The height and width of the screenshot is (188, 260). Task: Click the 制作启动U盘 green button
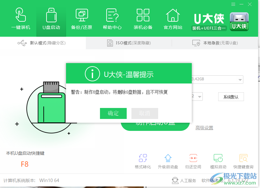coord(155,126)
